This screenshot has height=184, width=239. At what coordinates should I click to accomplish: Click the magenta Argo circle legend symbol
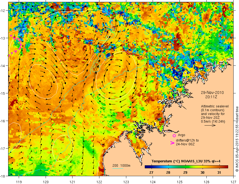tap(174, 136)
